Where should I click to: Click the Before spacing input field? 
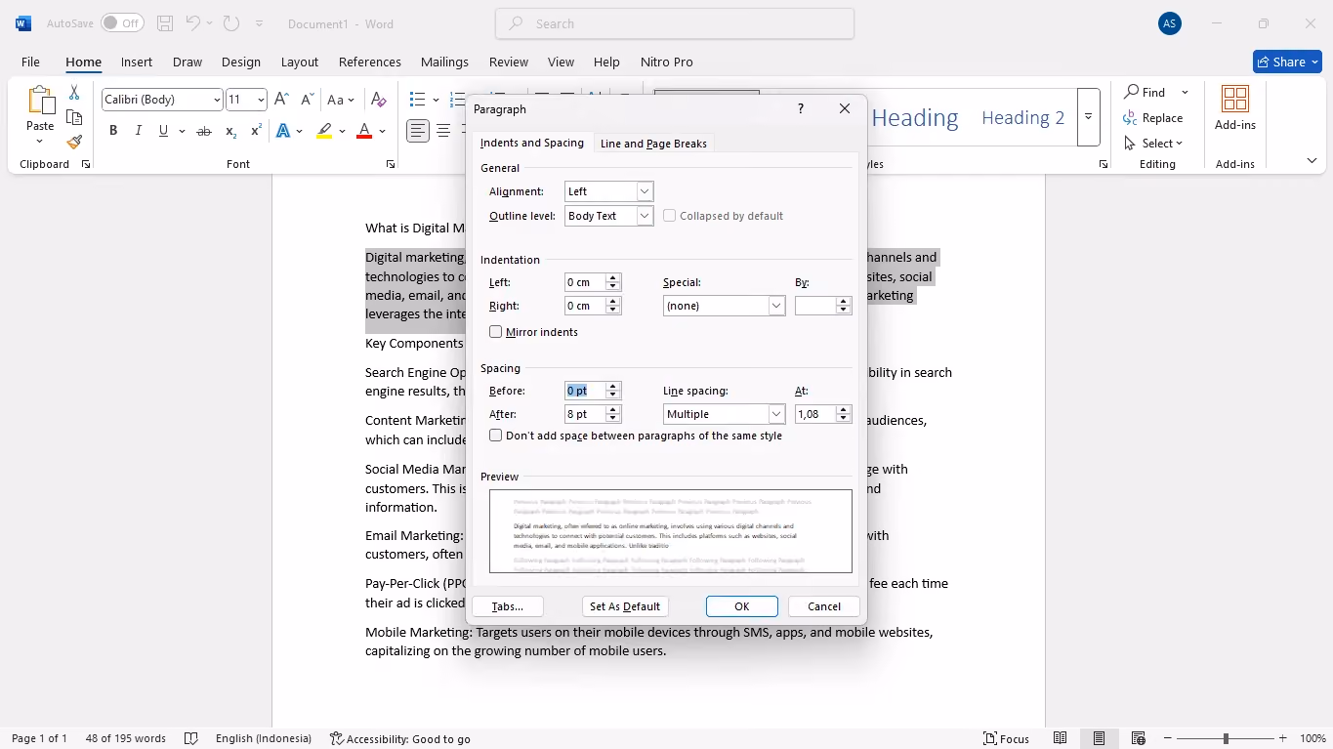pyautogui.click(x=585, y=391)
